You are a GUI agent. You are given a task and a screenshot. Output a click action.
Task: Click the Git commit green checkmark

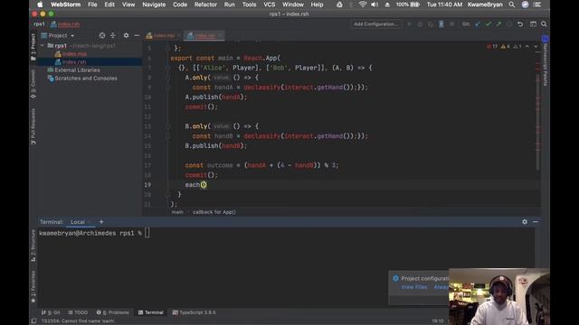point(489,24)
